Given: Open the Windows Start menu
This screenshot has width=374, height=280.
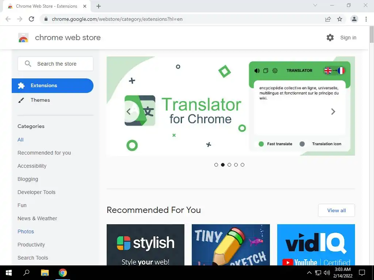Looking at the screenshot, I should pos(9,273).
